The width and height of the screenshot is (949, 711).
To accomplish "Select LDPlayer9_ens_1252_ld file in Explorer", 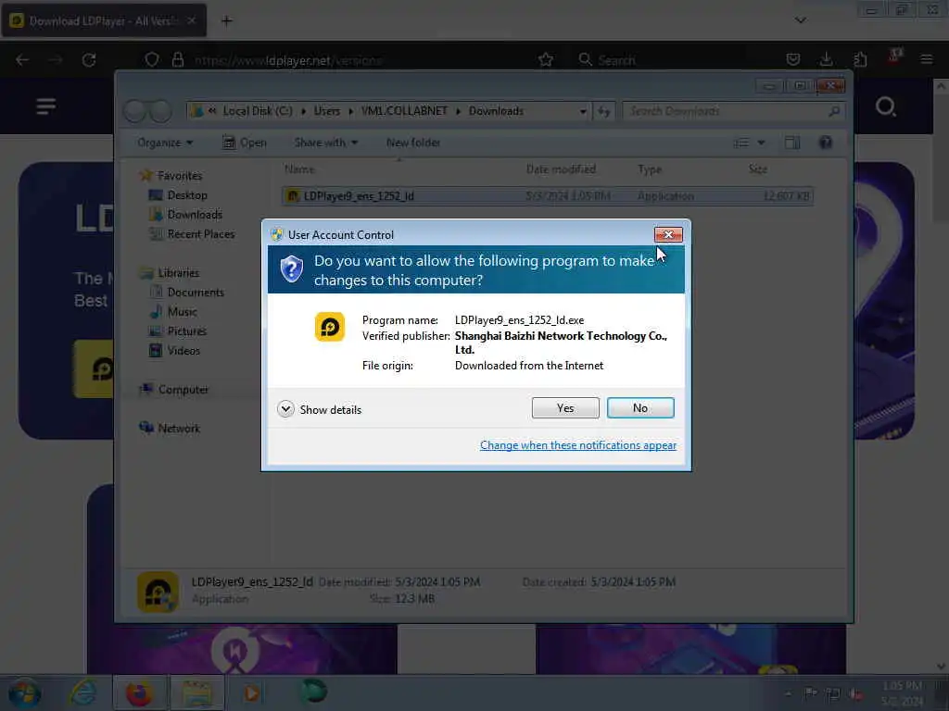I will point(547,196).
